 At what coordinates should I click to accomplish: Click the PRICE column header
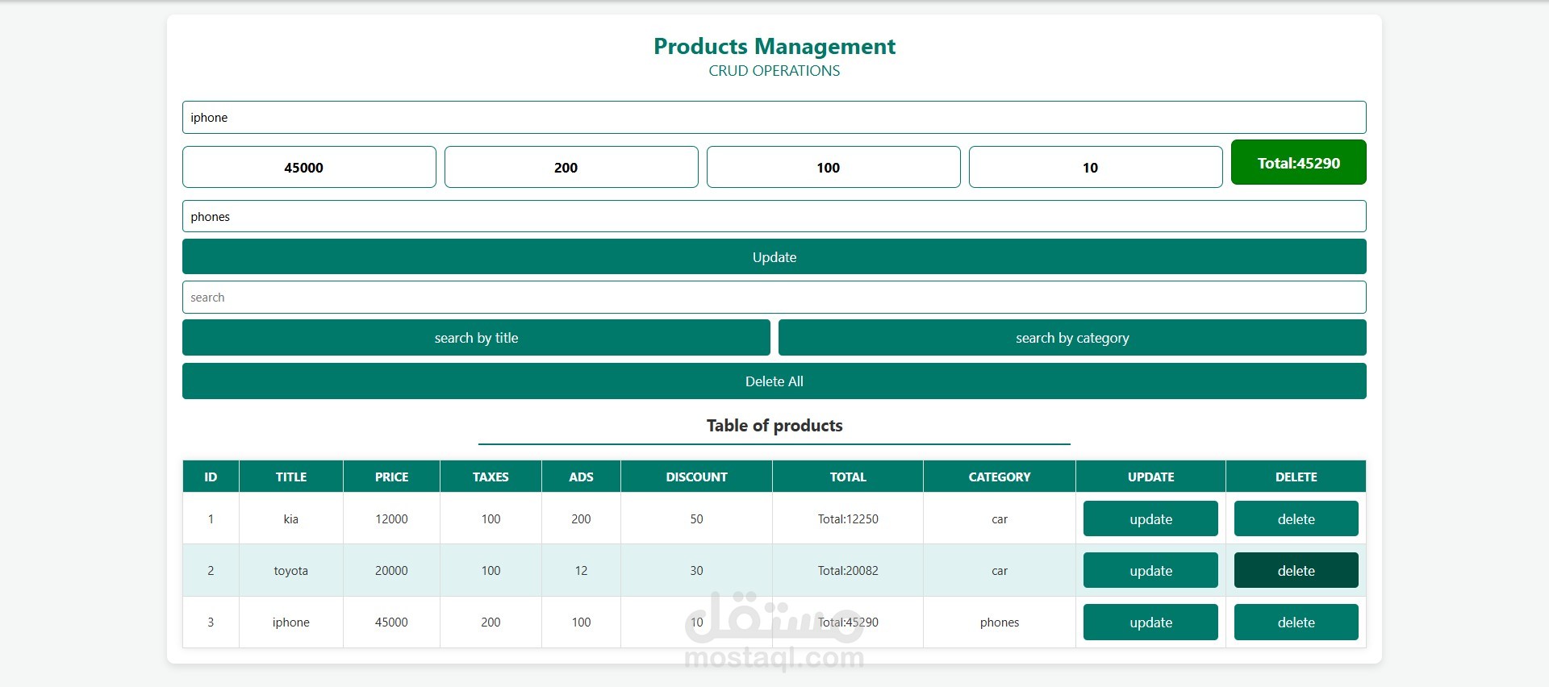pos(391,477)
